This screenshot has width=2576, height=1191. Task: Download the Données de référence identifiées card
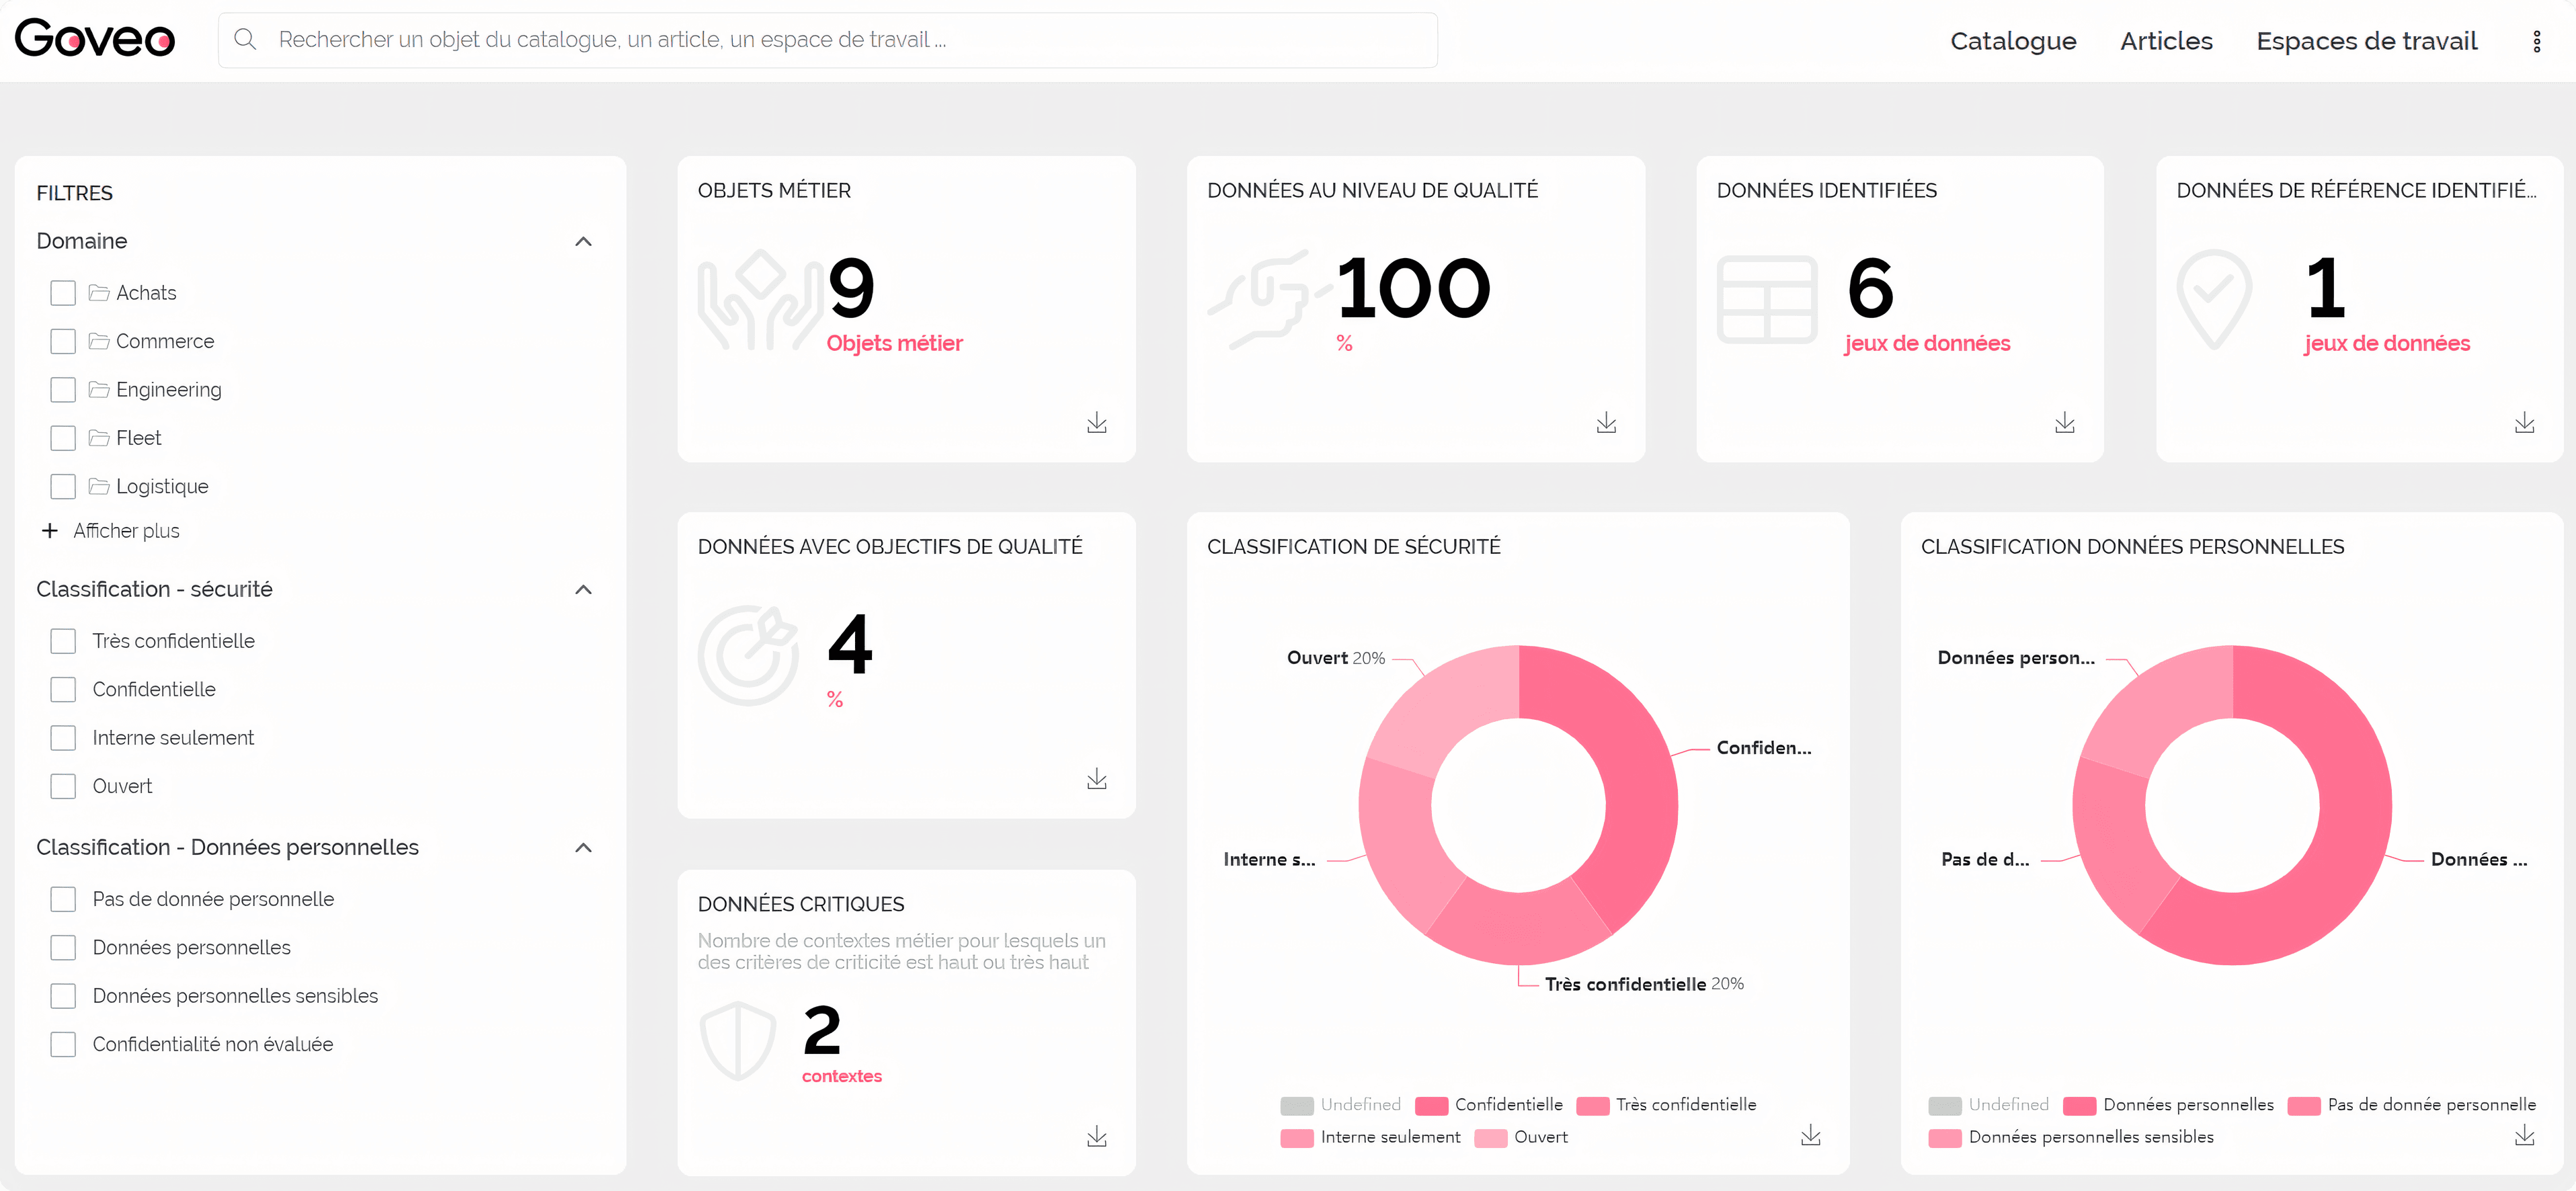pyautogui.click(x=2524, y=422)
